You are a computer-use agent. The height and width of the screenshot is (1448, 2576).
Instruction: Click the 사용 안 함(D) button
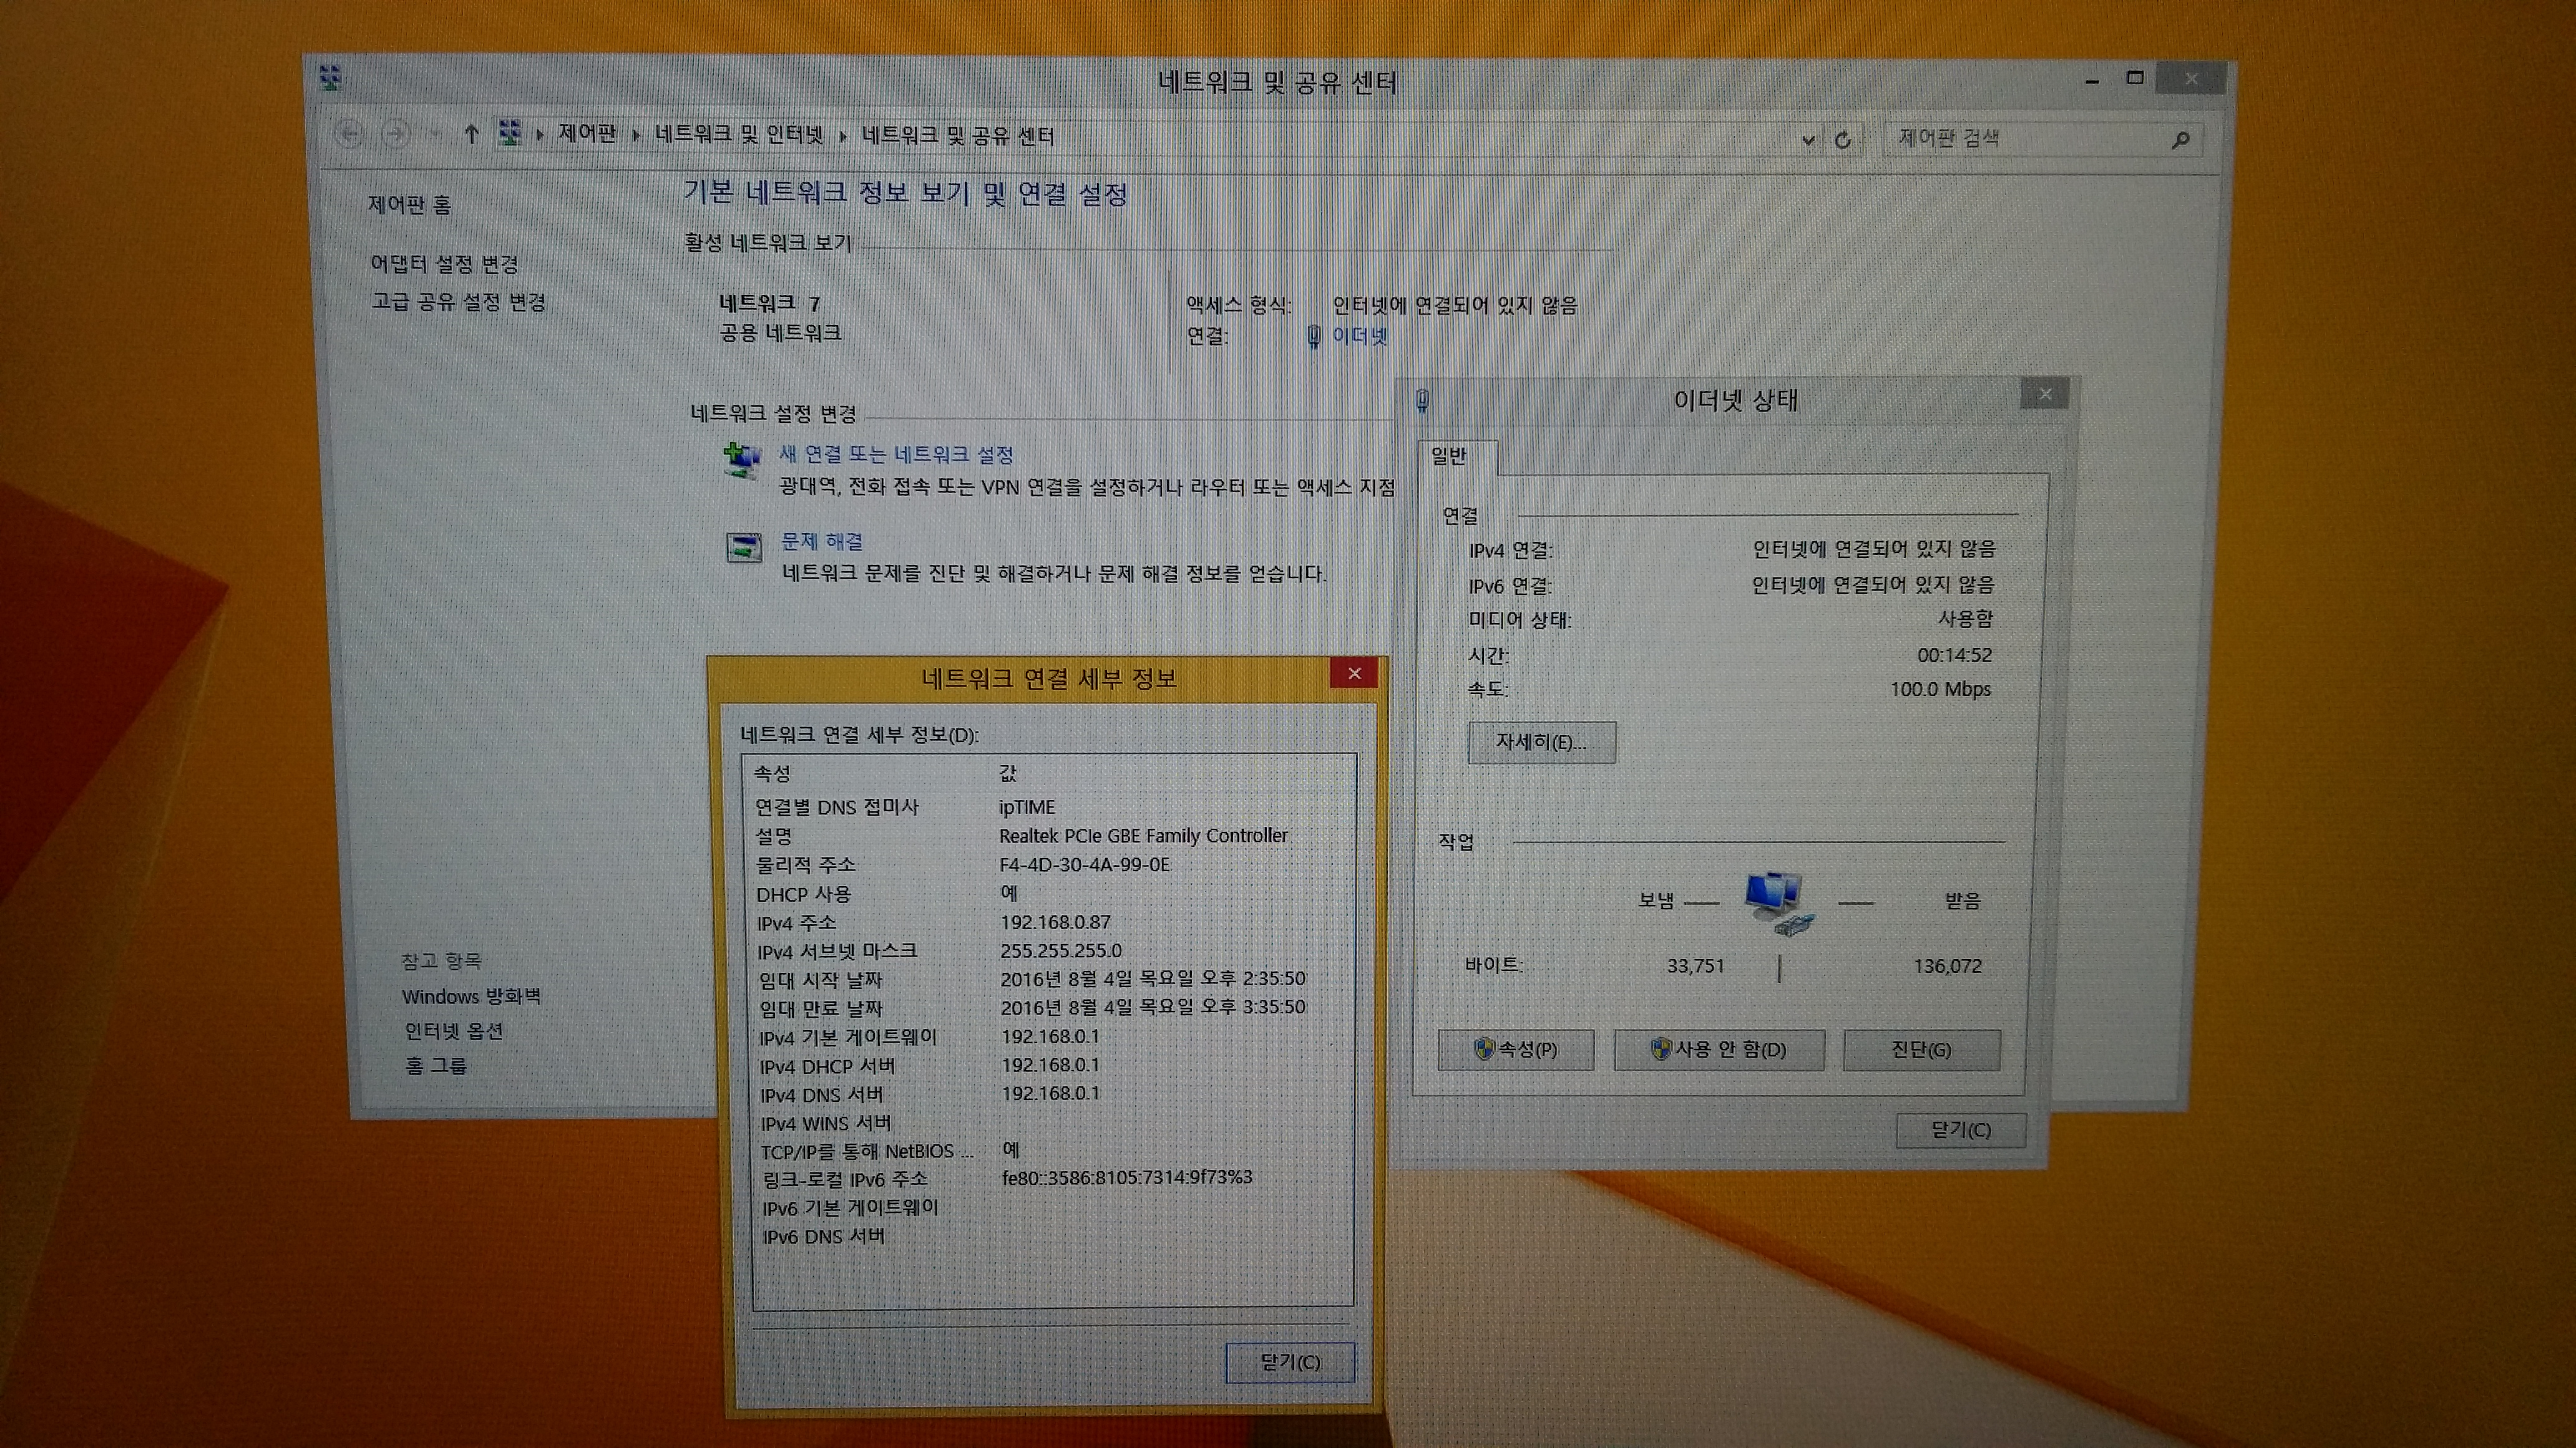(1719, 1050)
